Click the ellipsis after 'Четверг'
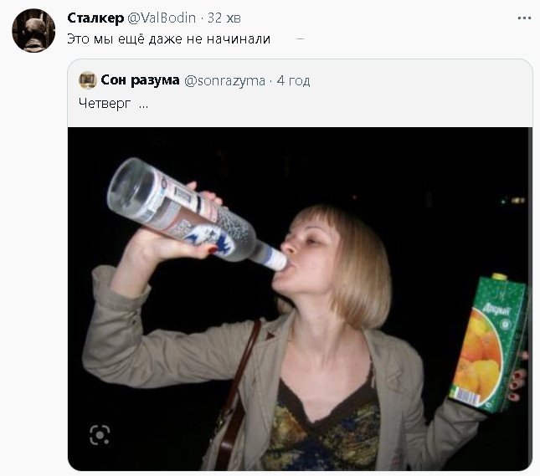Image resolution: width=540 pixels, height=476 pixels. (x=143, y=104)
